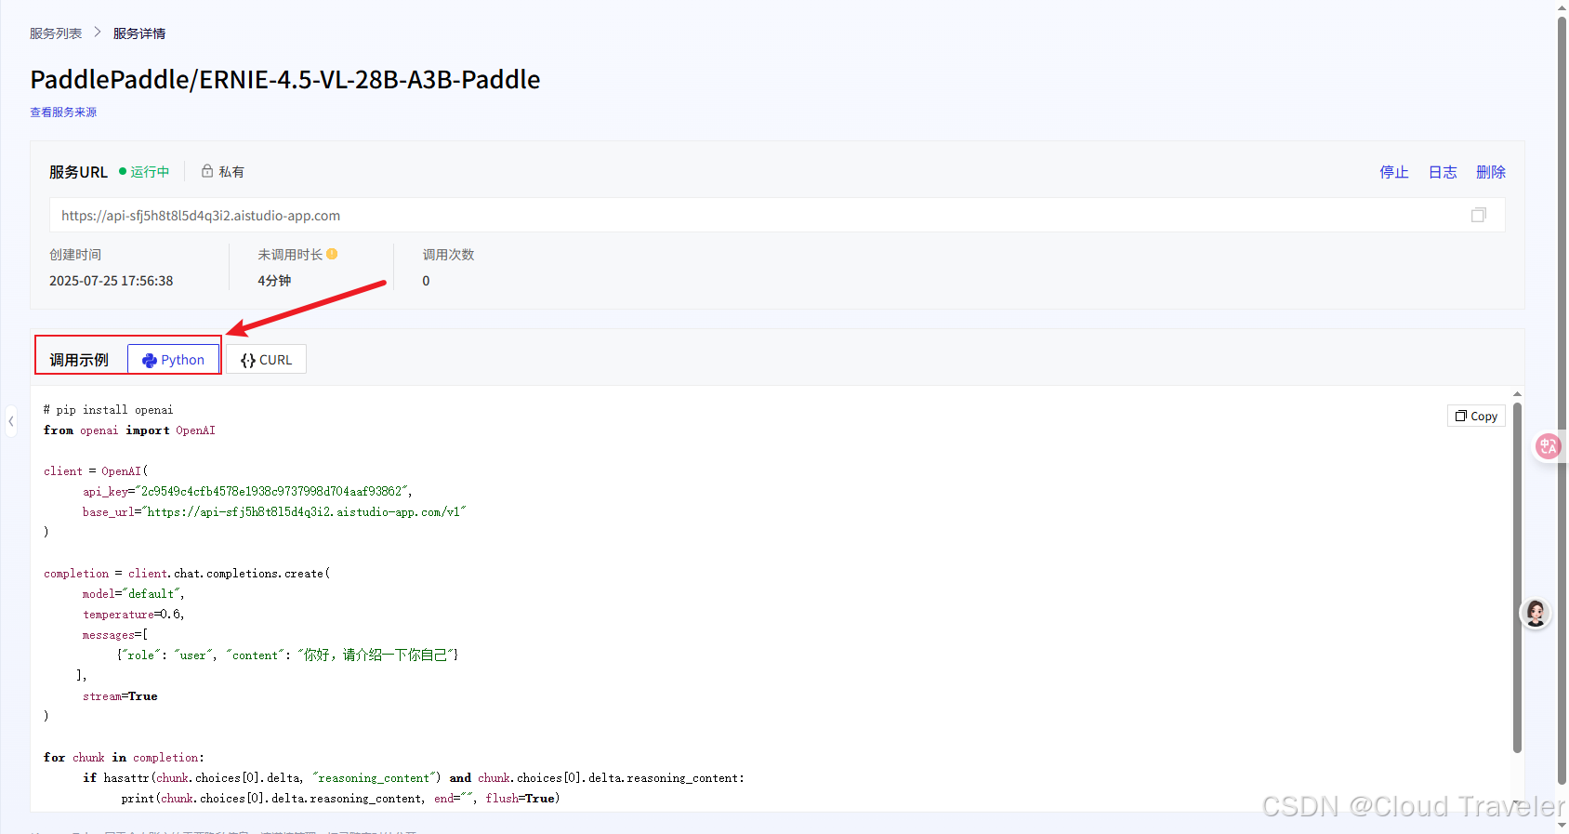
Task: Expand the left sidebar collapse handle
Action: 10,421
